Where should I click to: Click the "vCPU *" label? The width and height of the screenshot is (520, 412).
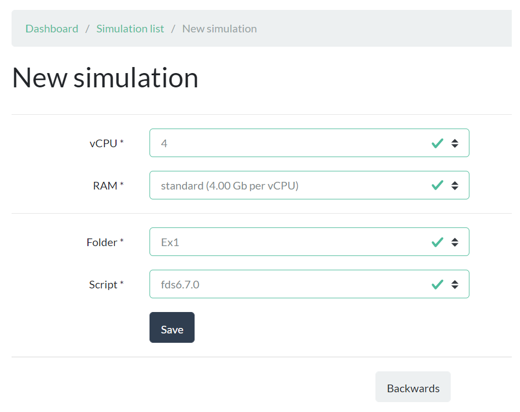click(x=107, y=143)
